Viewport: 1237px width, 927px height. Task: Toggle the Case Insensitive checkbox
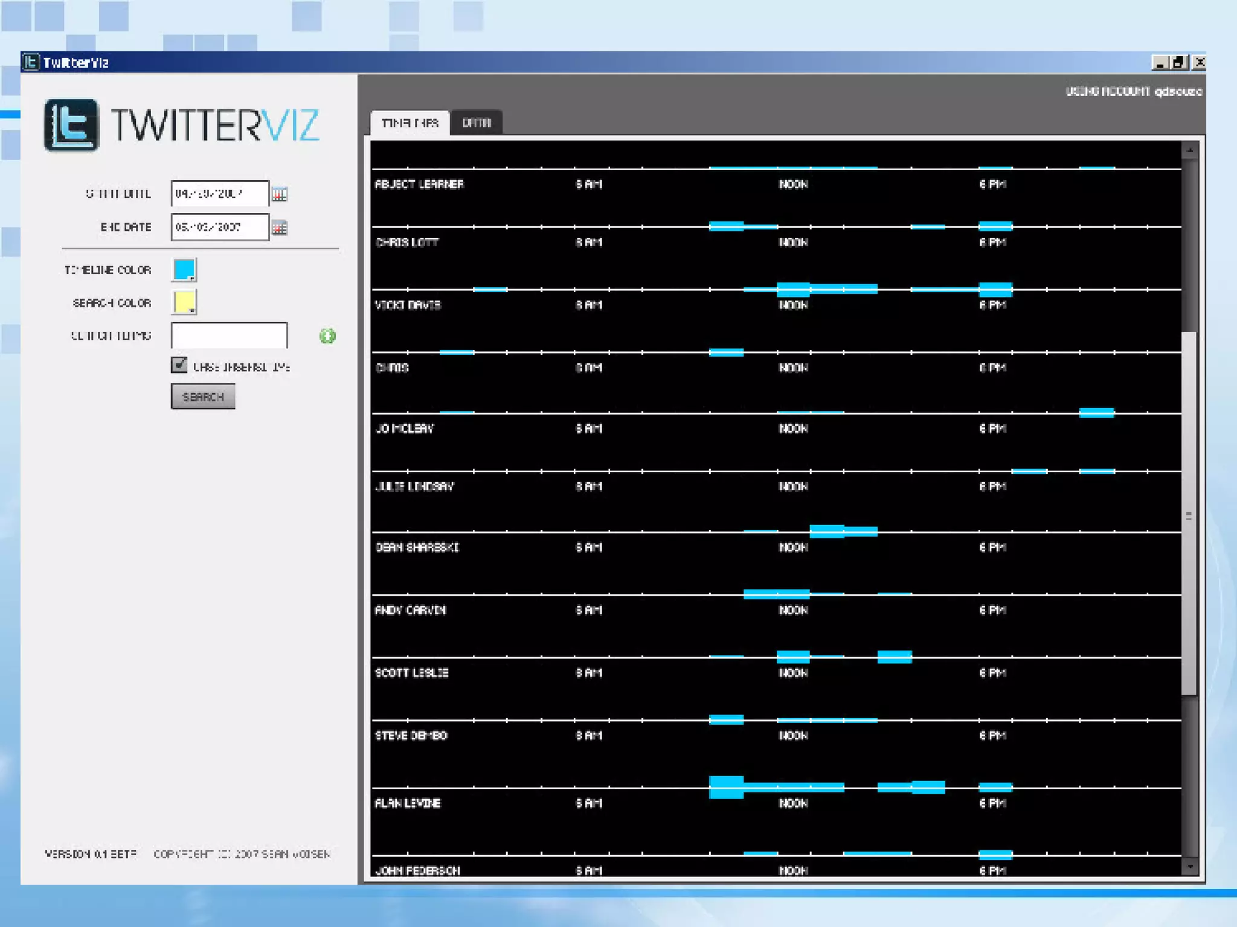pos(179,365)
